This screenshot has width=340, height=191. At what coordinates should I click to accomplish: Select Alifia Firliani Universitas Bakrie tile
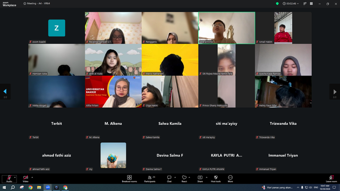click(113, 92)
